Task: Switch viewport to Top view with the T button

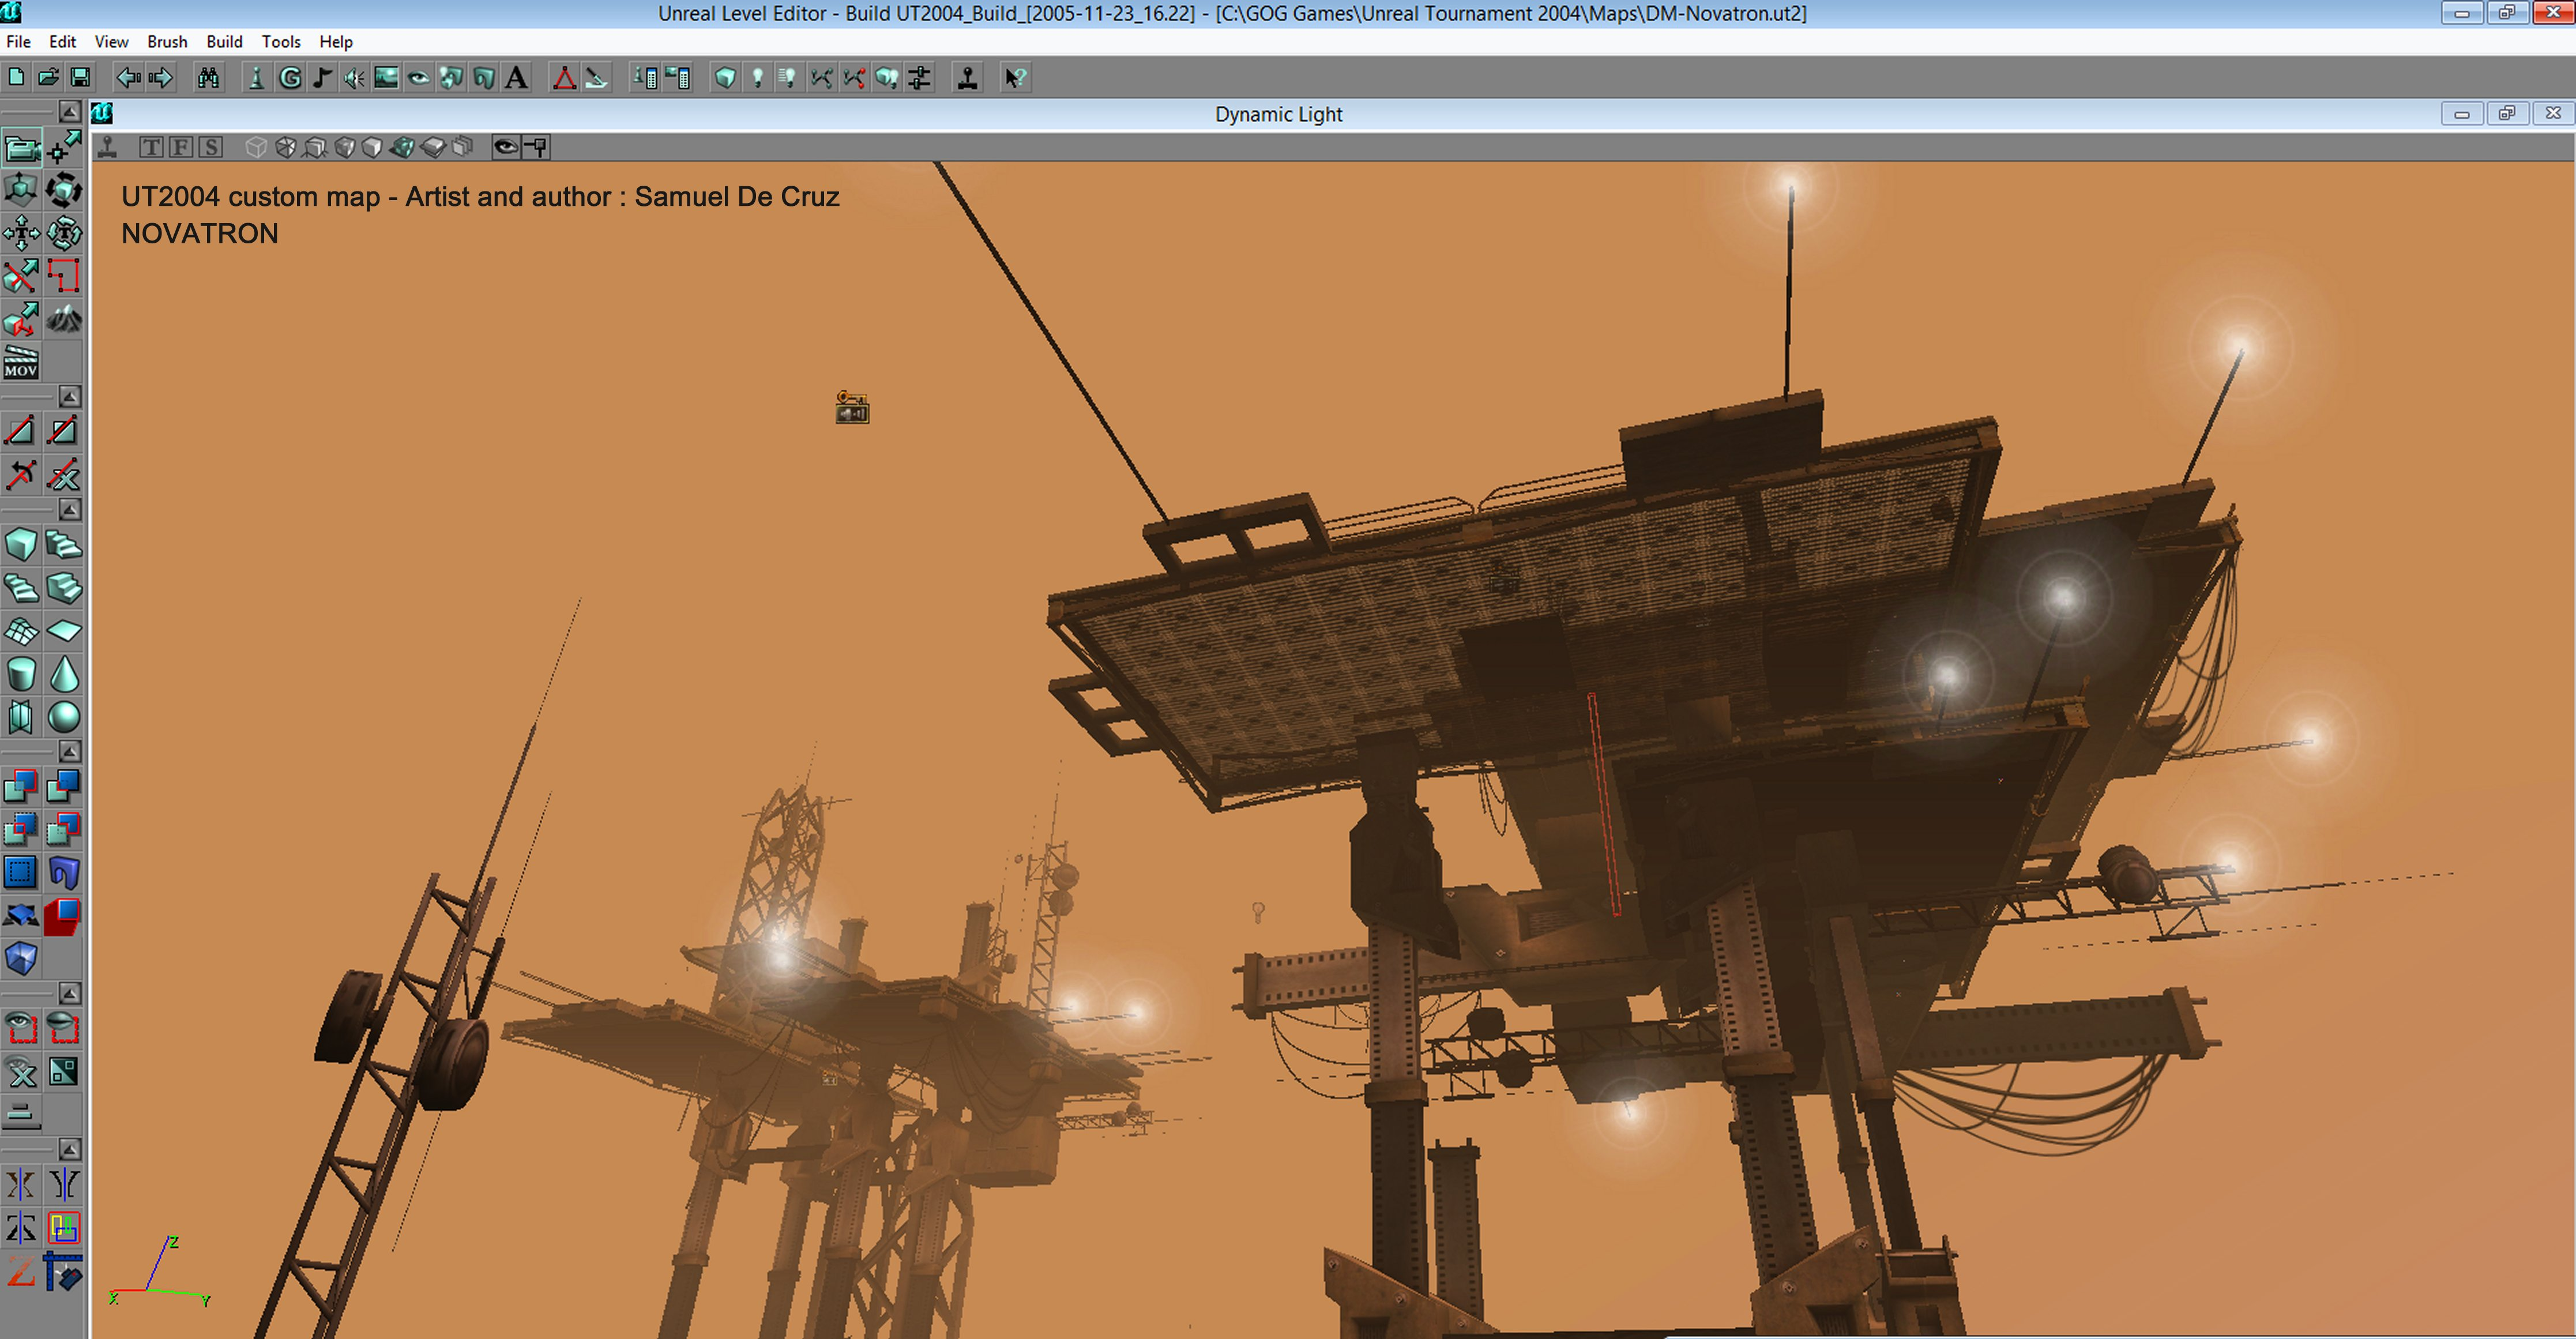Action: (x=150, y=147)
